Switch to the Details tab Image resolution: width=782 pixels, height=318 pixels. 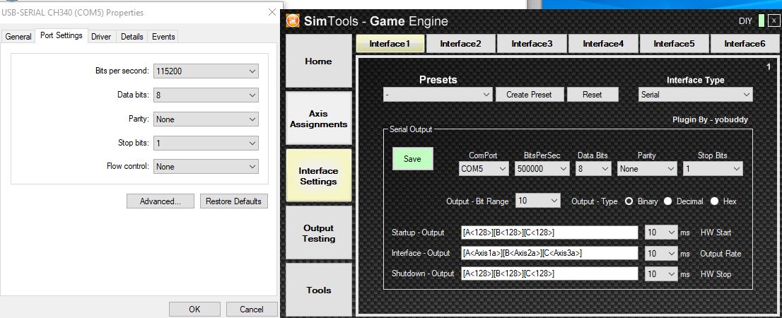pyautogui.click(x=132, y=37)
